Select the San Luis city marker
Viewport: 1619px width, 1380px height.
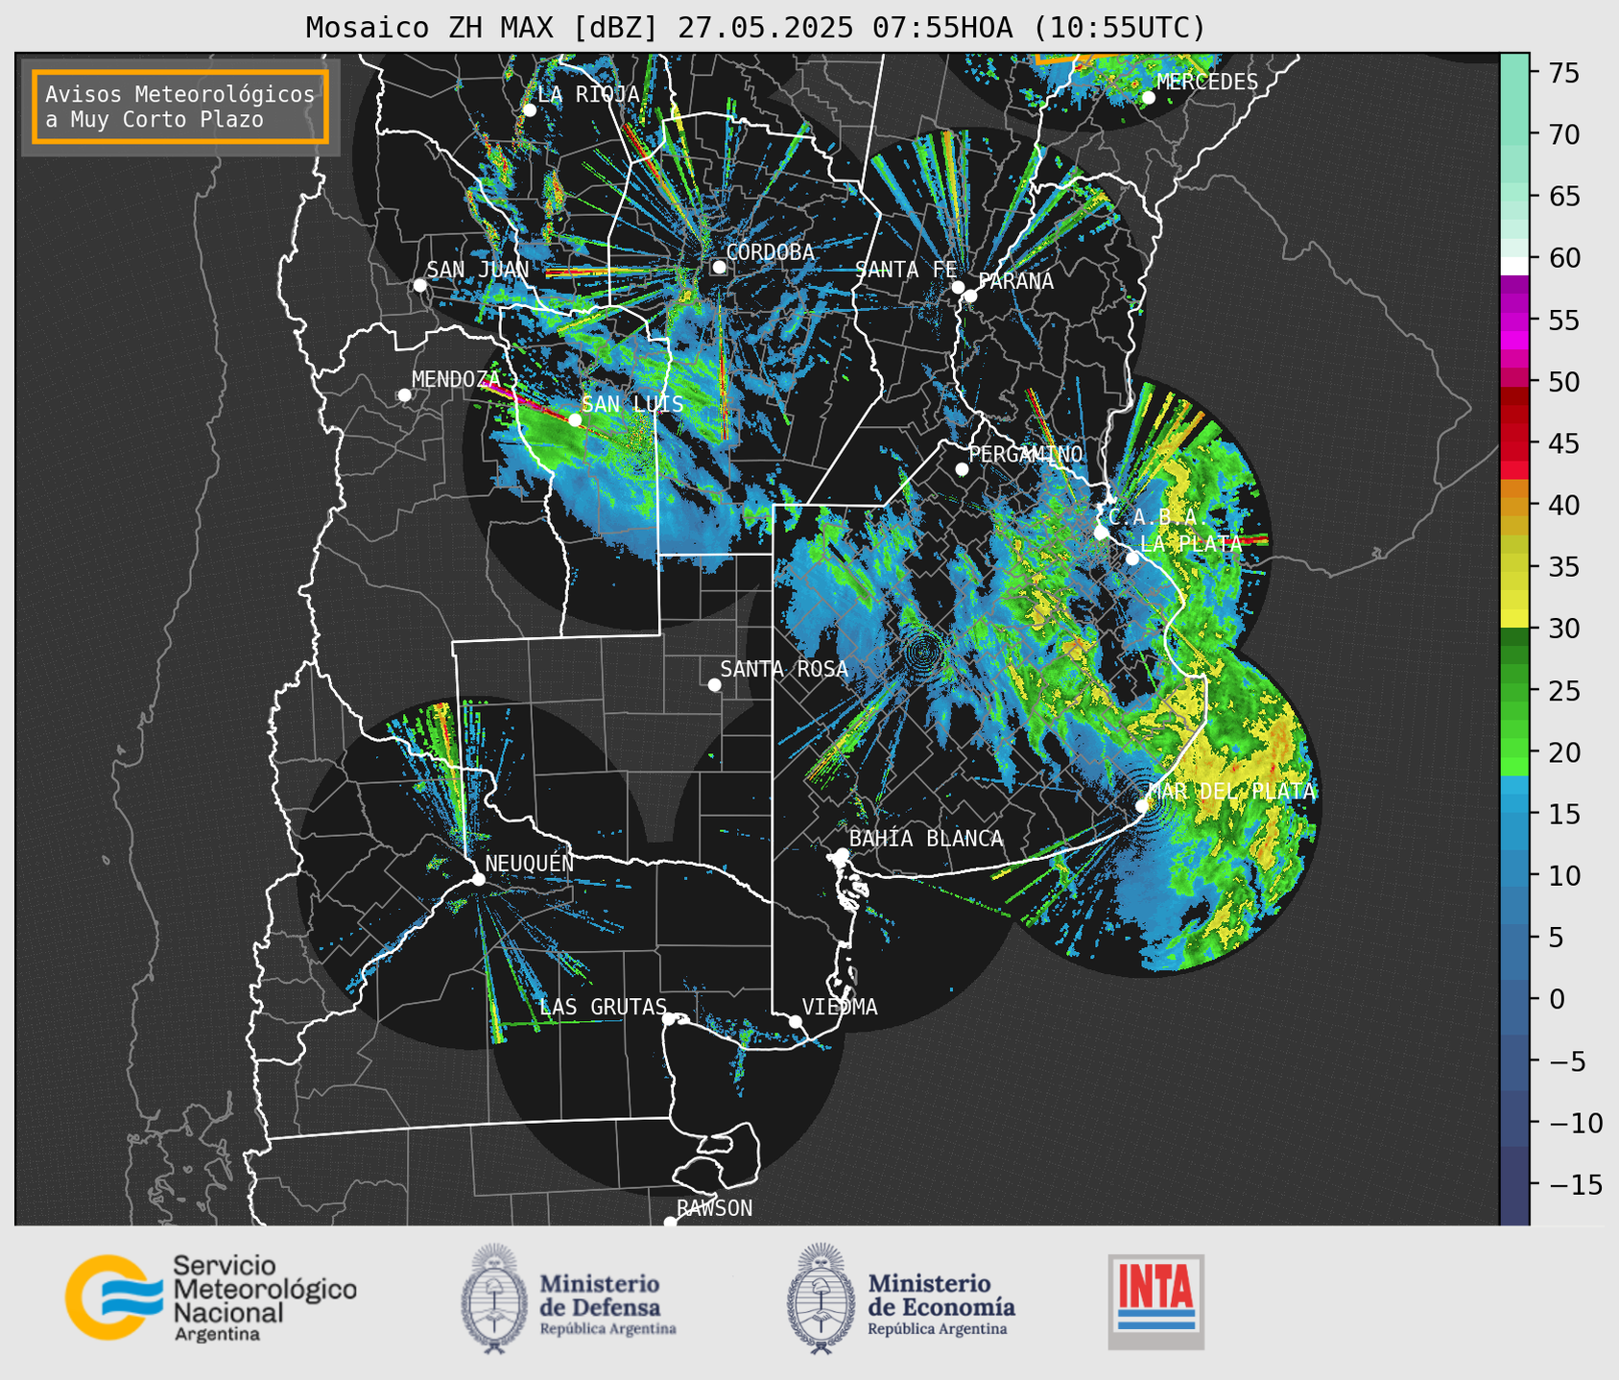tap(574, 420)
